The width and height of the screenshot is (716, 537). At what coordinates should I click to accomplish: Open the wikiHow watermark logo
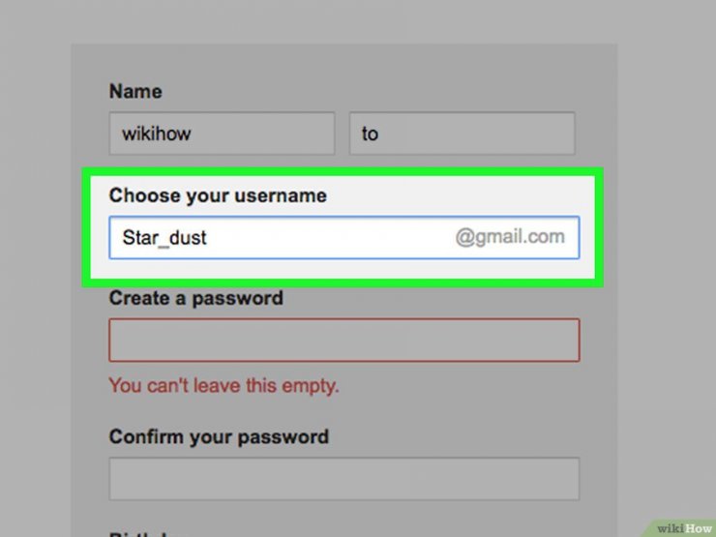point(684,528)
